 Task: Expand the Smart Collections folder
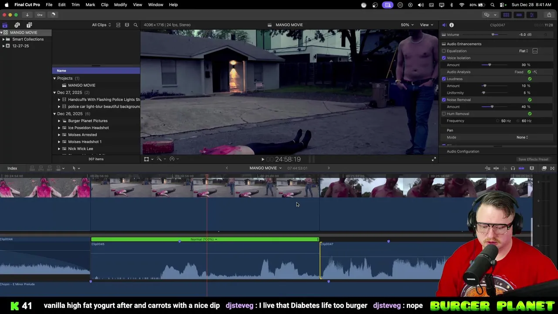tap(3, 39)
